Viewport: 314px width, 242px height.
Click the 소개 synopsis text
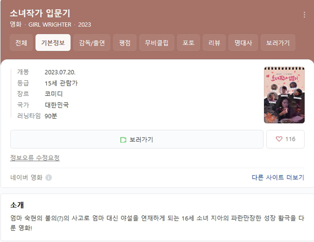(157, 223)
